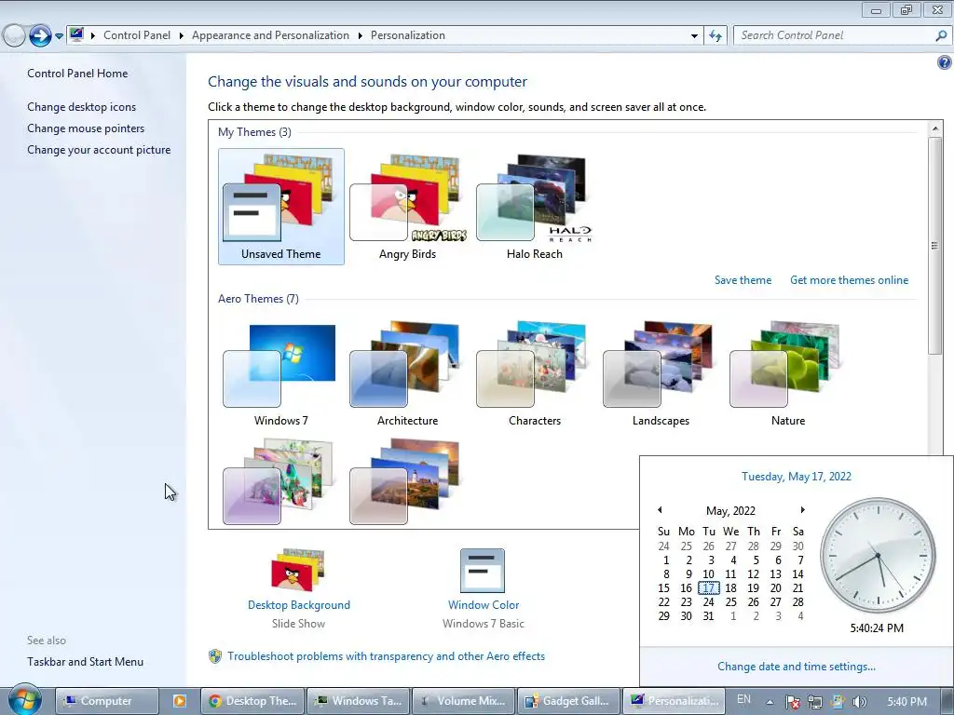
Task: Click the refresh button beside address bar
Action: pyautogui.click(x=715, y=36)
